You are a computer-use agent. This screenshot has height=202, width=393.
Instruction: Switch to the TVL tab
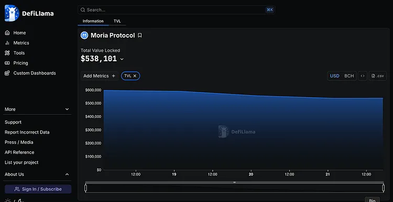click(117, 21)
